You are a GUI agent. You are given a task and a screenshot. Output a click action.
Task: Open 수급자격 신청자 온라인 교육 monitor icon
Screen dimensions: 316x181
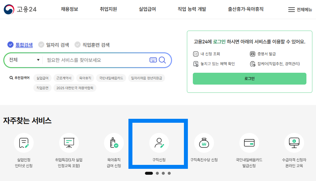(294, 143)
